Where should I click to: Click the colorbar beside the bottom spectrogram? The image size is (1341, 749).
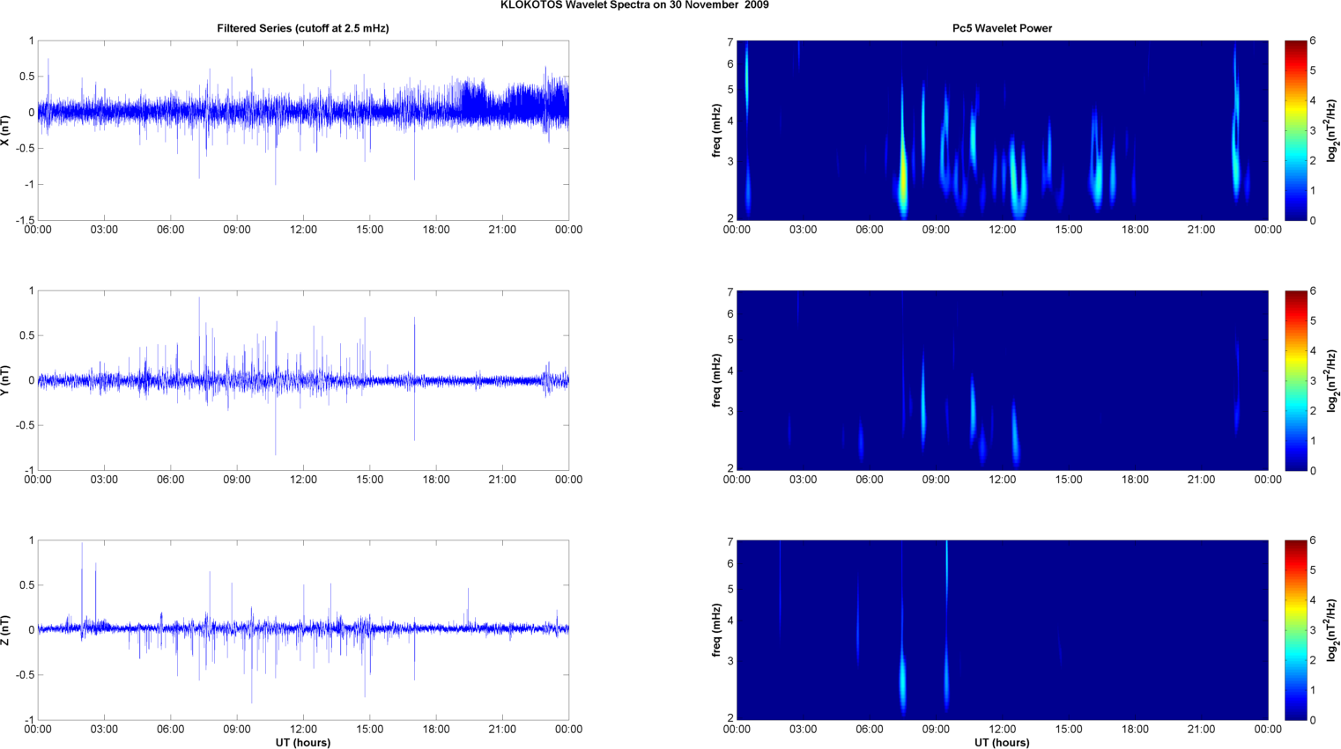coord(1295,630)
